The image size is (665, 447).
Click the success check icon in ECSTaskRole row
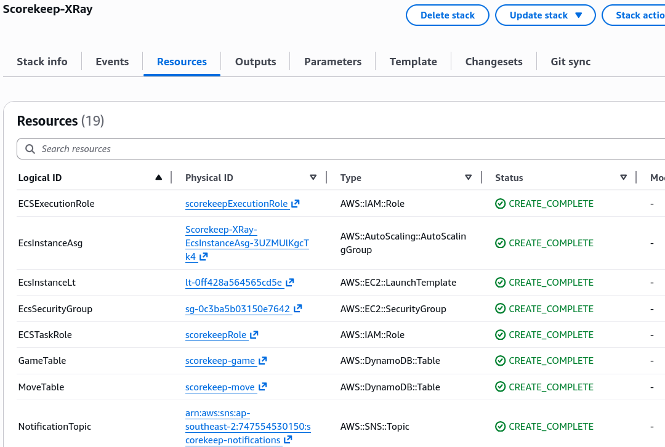pyautogui.click(x=501, y=334)
